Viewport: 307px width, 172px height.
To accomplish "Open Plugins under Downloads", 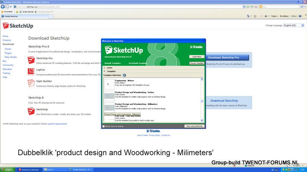I will point(8,53).
